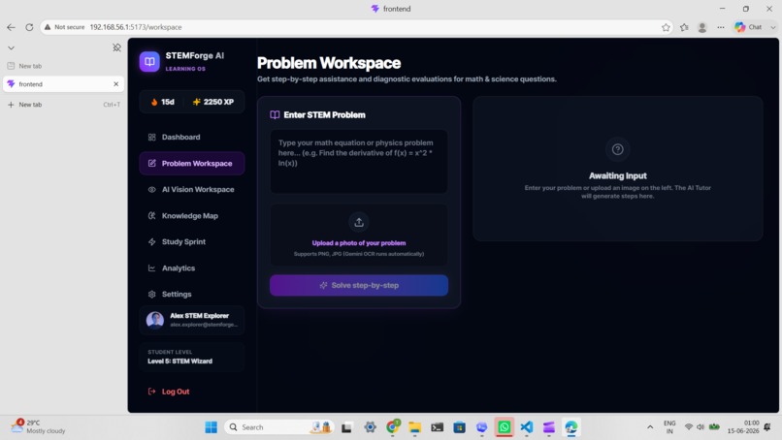Reload the page with refresh icon
The image size is (782, 440).
click(29, 27)
